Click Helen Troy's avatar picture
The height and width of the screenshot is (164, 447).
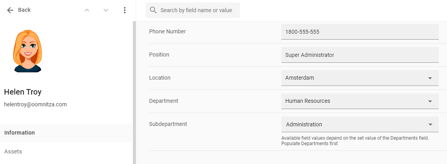[28, 51]
